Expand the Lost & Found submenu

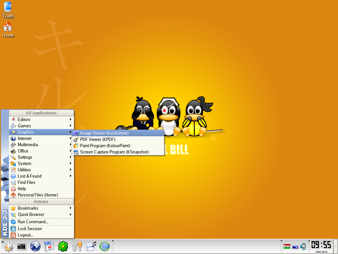[x=41, y=176]
